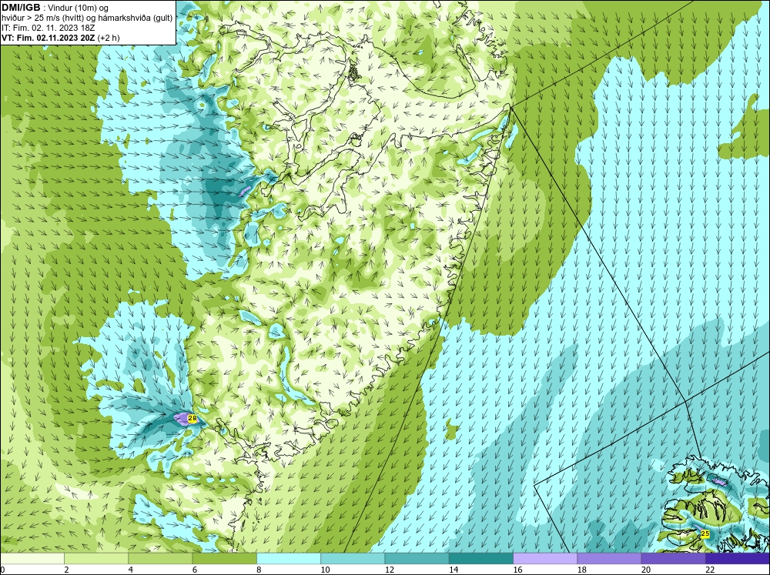This screenshot has height=575, width=770.
Task: Click the legend tick label '20'
Action: pyautogui.click(x=646, y=570)
